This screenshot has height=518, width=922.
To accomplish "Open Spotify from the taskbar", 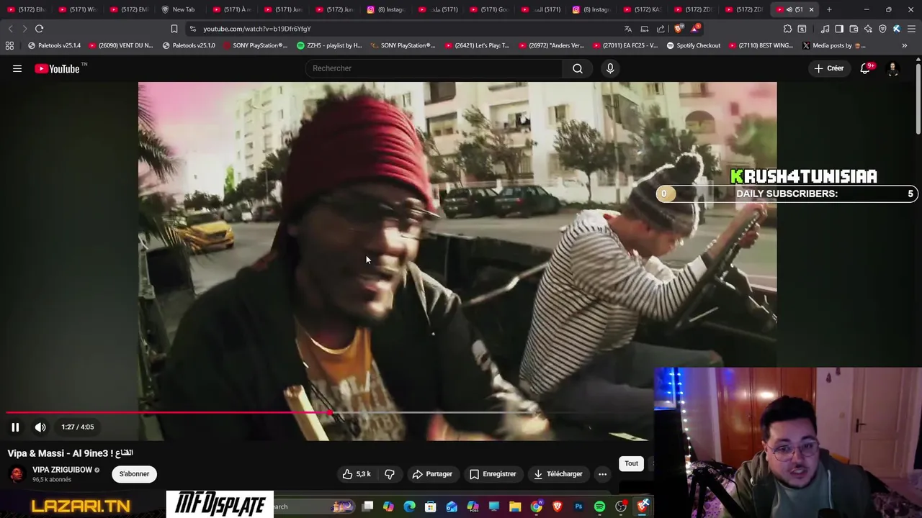I will pos(599,506).
